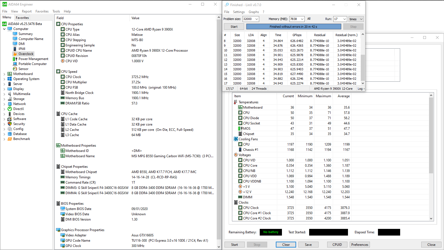The height and width of the screenshot is (250, 444).
Task: Click the Motherboard category icon
Action: (x=10, y=74)
